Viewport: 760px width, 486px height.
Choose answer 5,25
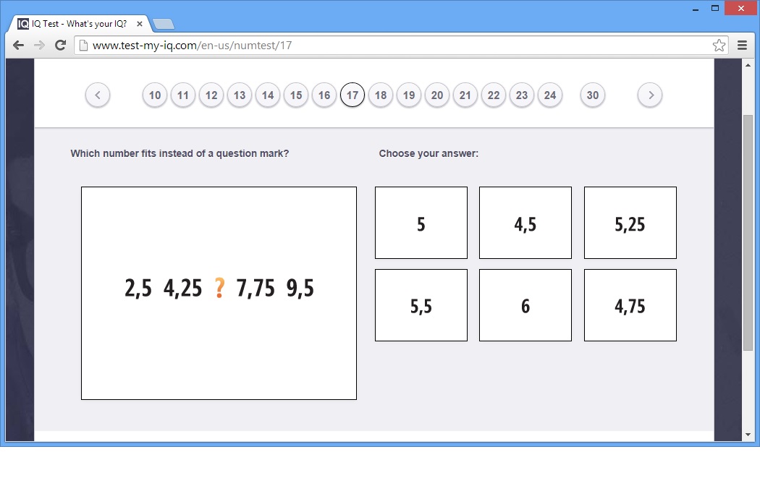coord(630,223)
